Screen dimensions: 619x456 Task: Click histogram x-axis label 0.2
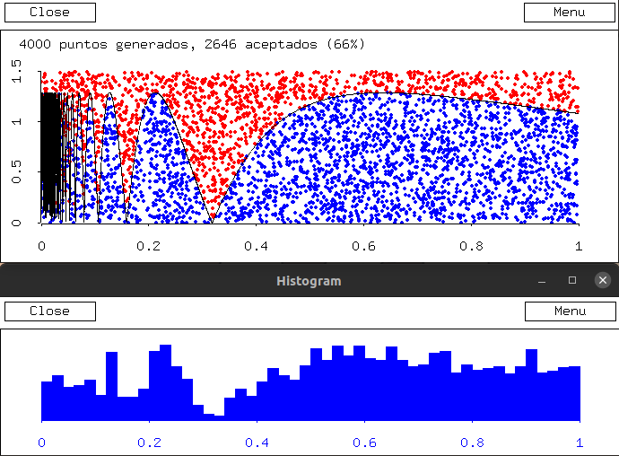149,443
